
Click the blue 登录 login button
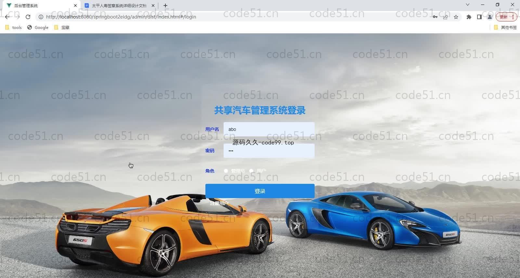(x=260, y=191)
